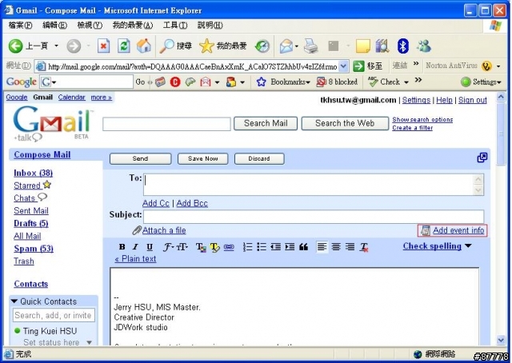Image resolution: width=512 pixels, height=363 pixels.
Task: Open Messenger people icon
Action: coord(423,46)
